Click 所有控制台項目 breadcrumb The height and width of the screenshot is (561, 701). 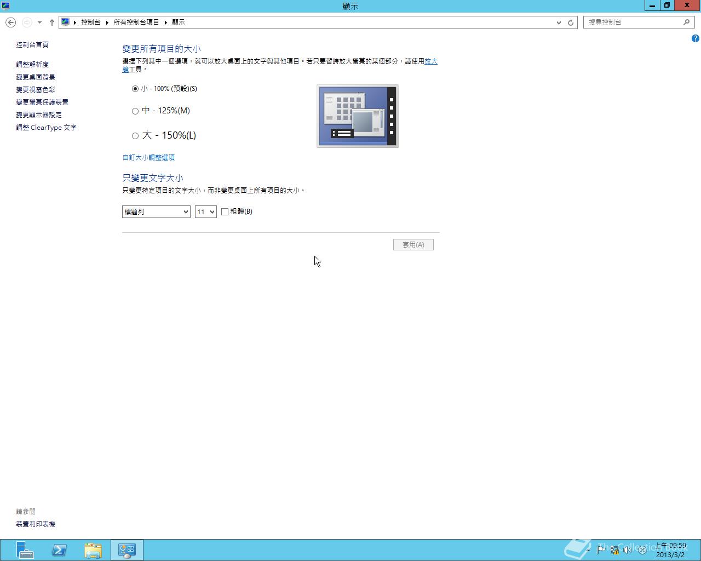(x=136, y=22)
